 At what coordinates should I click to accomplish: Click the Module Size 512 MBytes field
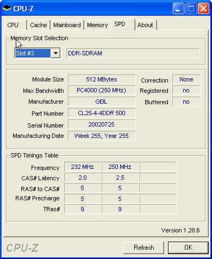pyautogui.click(x=102, y=79)
